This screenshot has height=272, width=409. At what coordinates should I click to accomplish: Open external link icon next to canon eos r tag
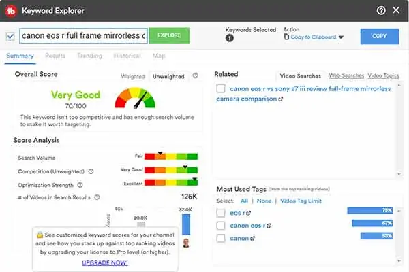[269, 226]
